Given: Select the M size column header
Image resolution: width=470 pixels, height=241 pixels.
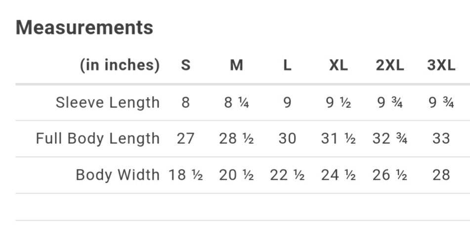Looking at the screenshot, I should (237, 66).
